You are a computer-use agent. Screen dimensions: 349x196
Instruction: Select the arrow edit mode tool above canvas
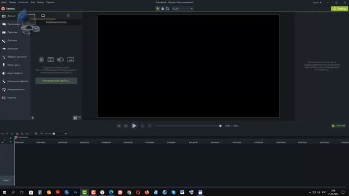coord(158,9)
